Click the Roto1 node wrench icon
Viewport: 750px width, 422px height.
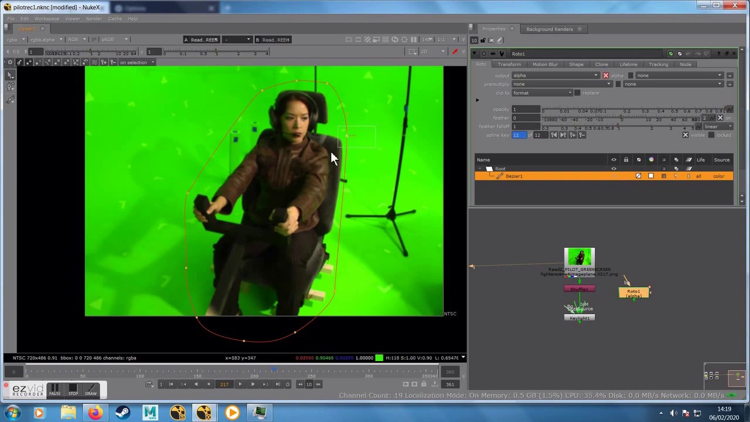coord(502,54)
